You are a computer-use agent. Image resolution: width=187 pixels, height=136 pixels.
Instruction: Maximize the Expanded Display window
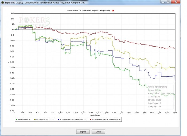168,2
